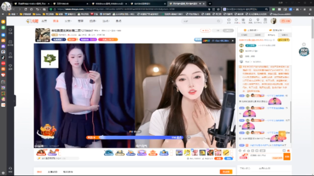Open the user avatar in Douyu header

(x=274, y=21)
